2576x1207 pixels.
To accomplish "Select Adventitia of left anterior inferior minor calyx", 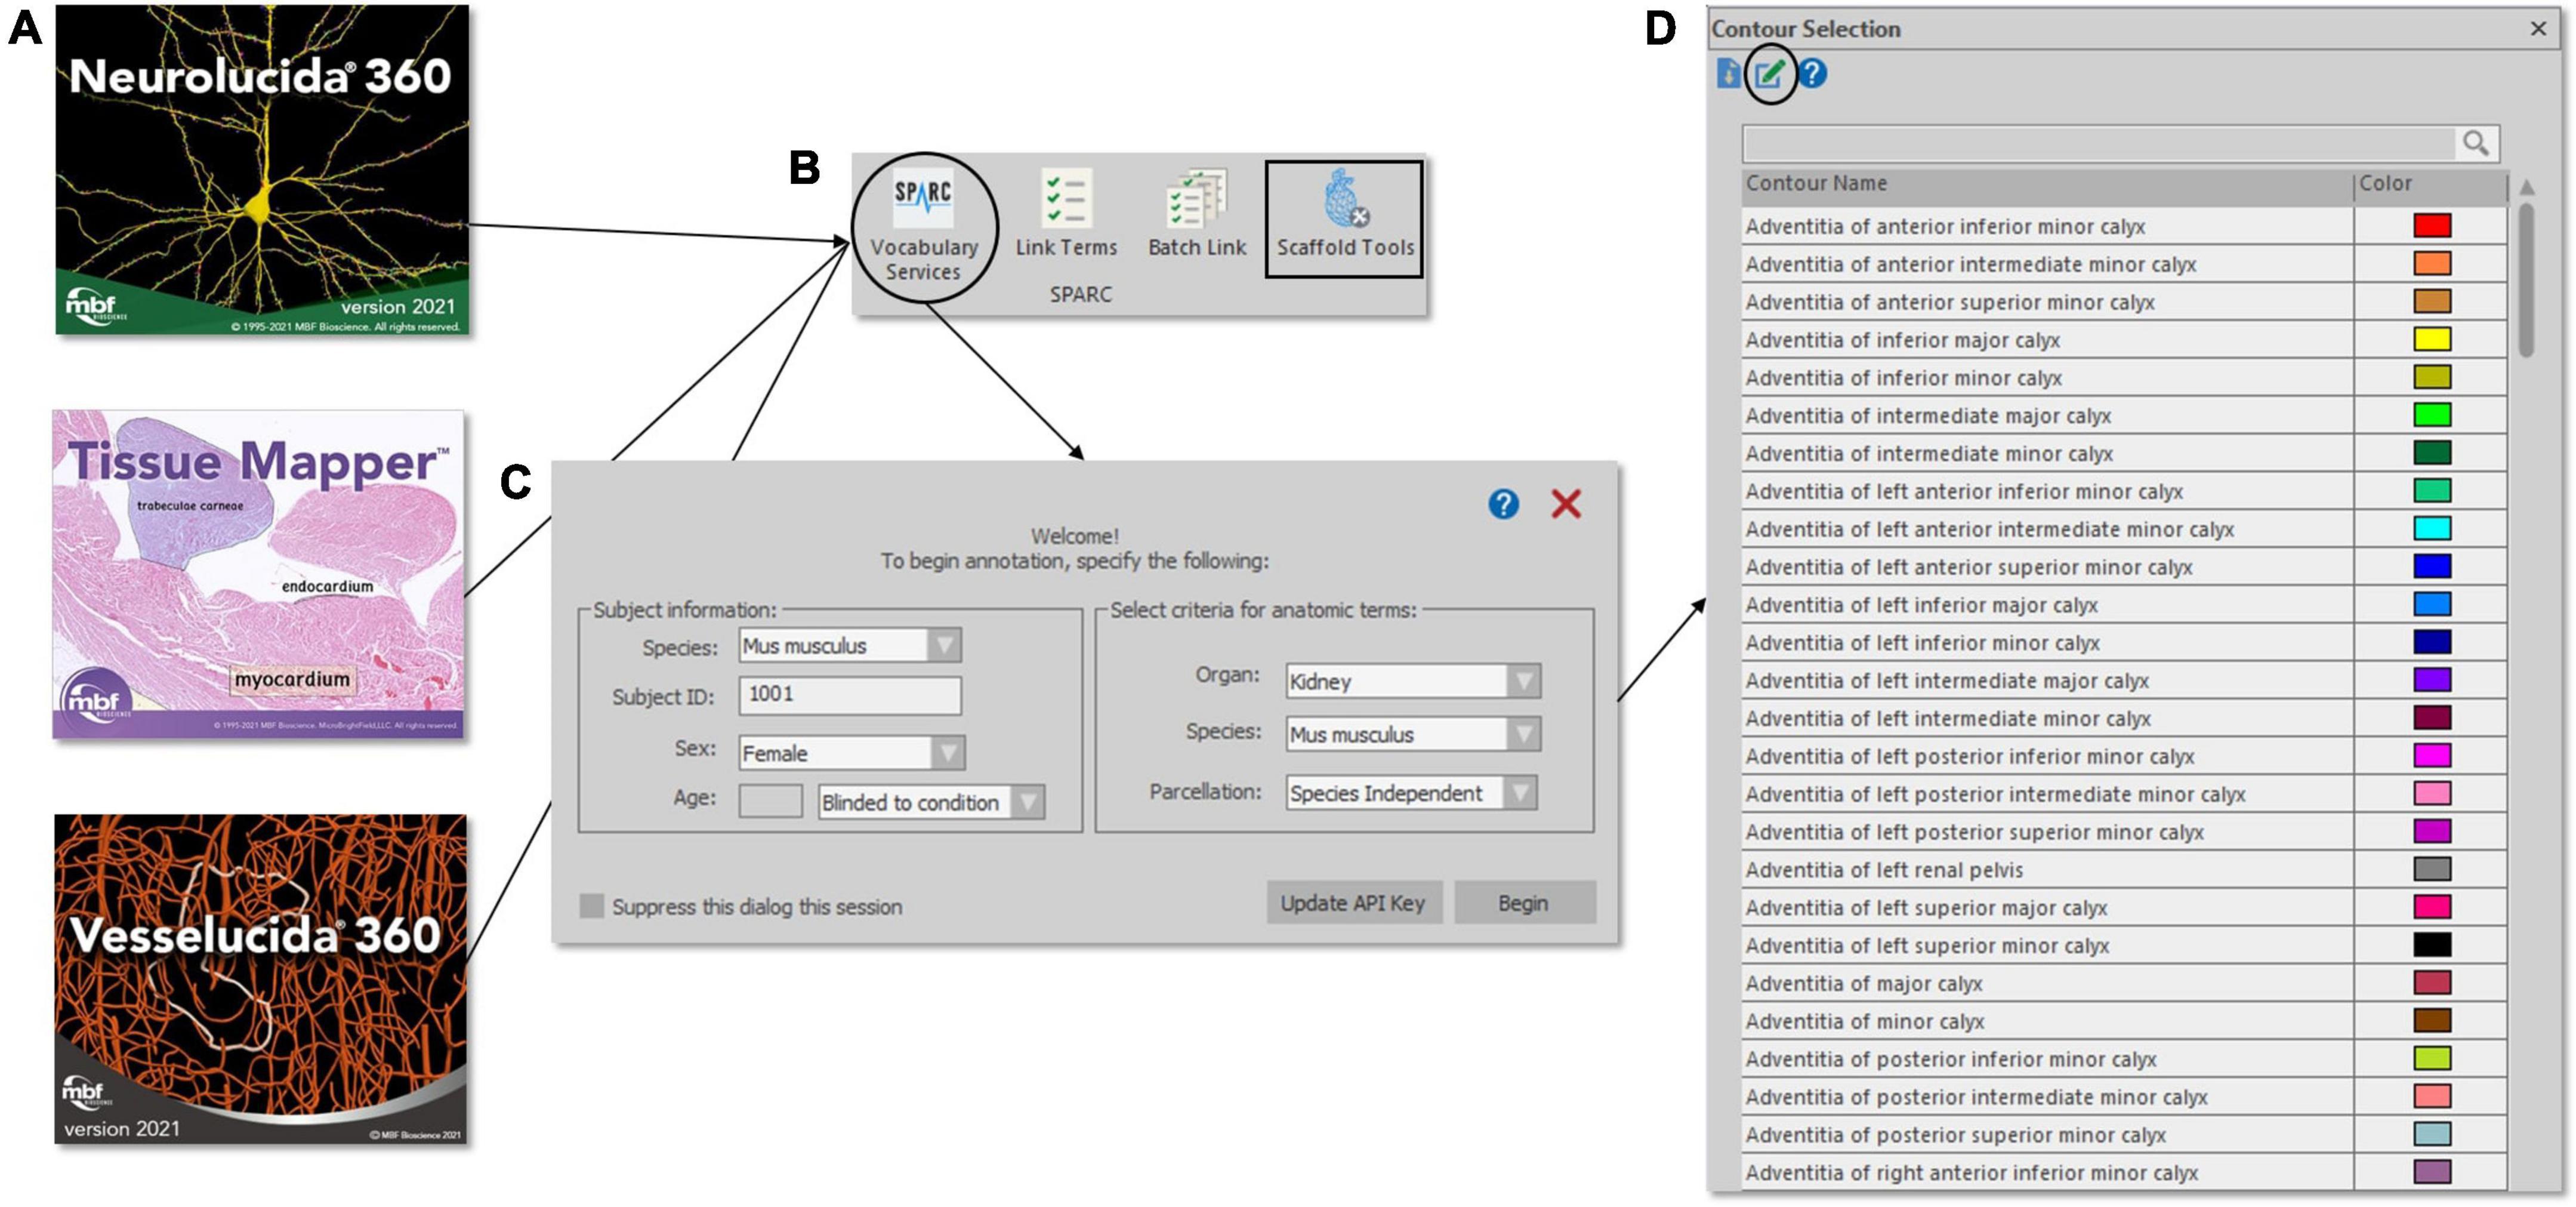I will click(2124, 491).
